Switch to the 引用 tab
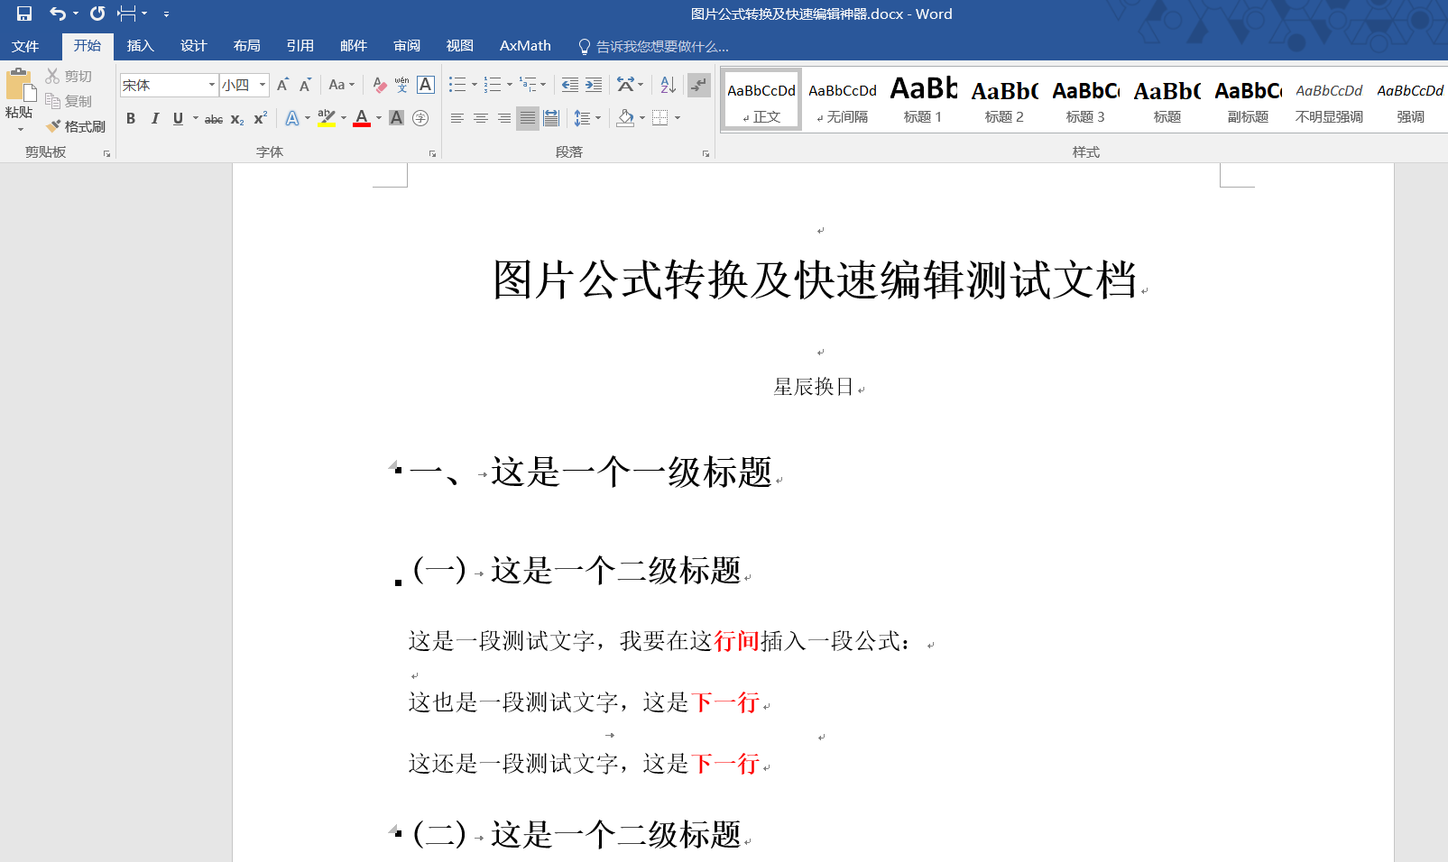The width and height of the screenshot is (1448, 862). [x=300, y=46]
